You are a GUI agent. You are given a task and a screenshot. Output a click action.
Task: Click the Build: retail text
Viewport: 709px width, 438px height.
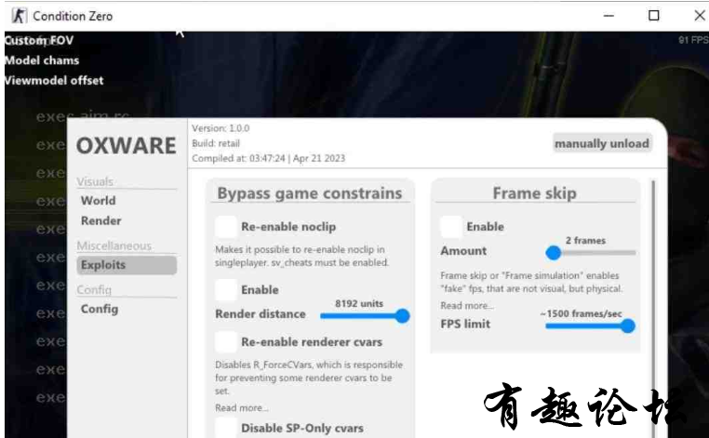216,143
